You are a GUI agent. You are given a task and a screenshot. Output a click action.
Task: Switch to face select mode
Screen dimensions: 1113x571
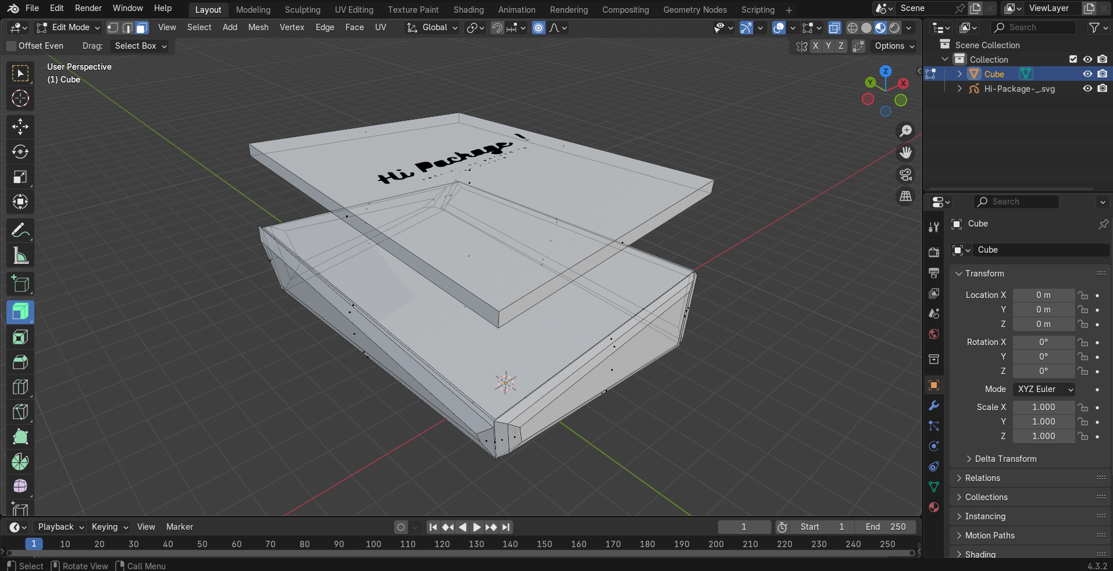pyautogui.click(x=141, y=28)
